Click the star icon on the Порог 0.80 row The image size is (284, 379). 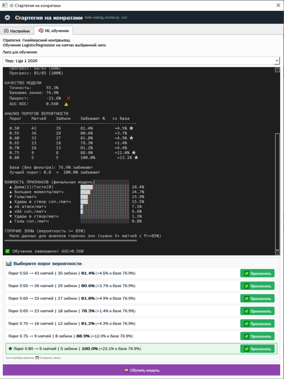pos(10,349)
